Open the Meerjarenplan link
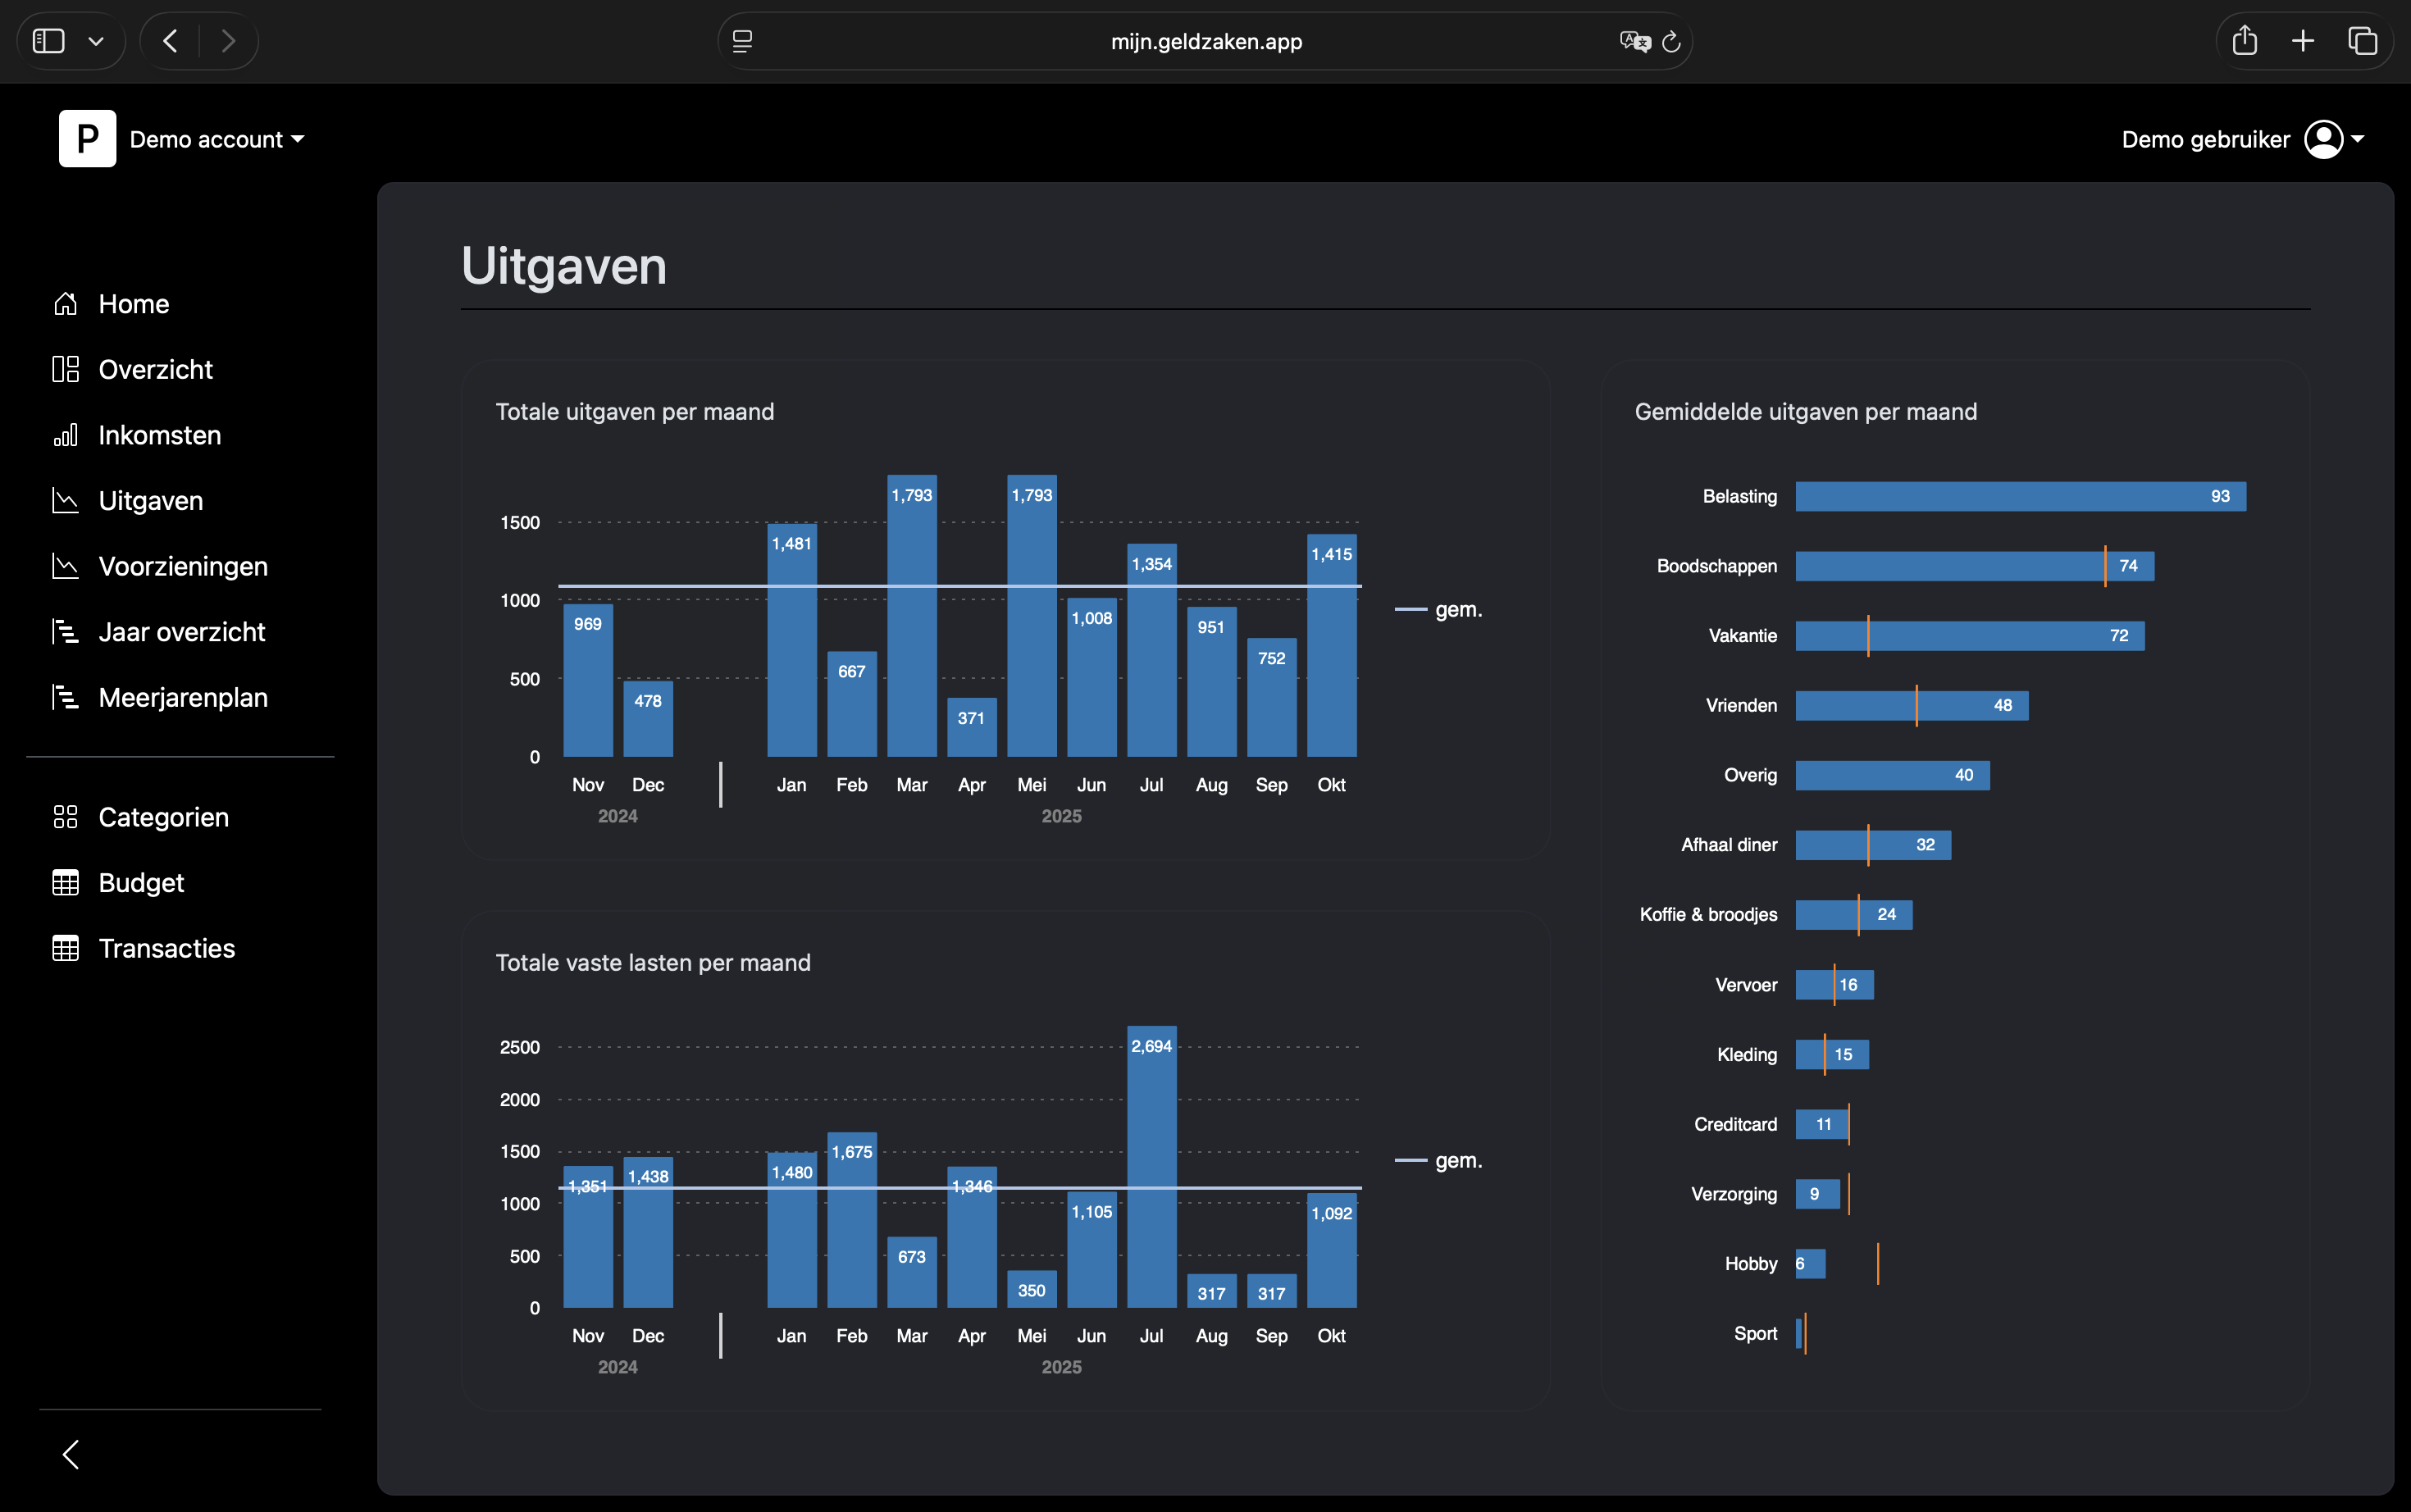The image size is (2411, 1512). click(183, 697)
